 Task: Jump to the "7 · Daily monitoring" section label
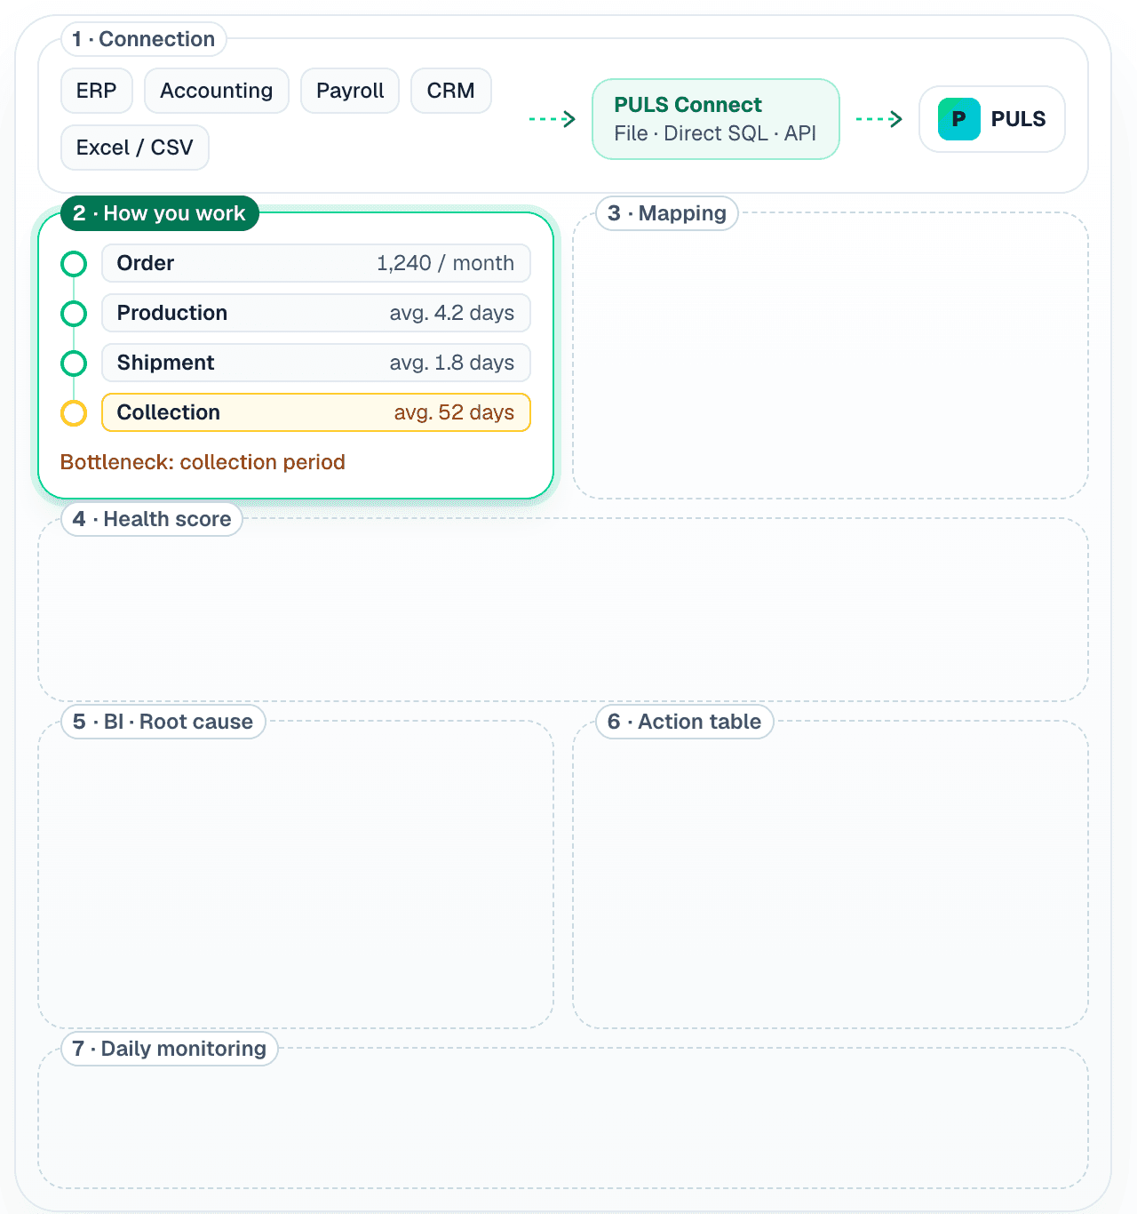pyautogui.click(x=170, y=1049)
